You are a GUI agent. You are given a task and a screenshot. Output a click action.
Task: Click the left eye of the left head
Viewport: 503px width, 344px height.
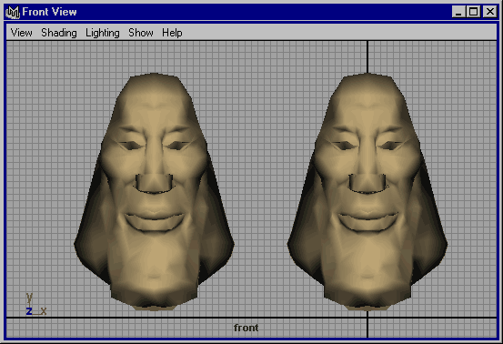[131, 145]
